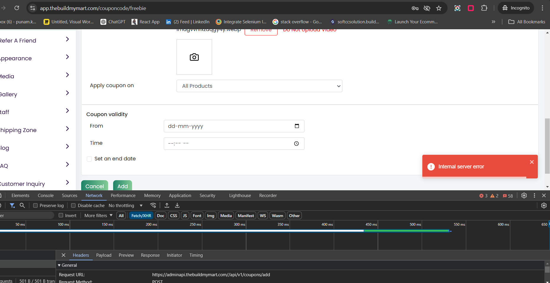Viewport: 550px width, 283px height.
Task: Click the warnings count badge showing 2
Action: coord(494,196)
